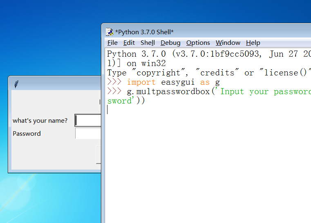Click the 'Password' label in the dialog
The width and height of the screenshot is (311, 223).
(x=27, y=134)
